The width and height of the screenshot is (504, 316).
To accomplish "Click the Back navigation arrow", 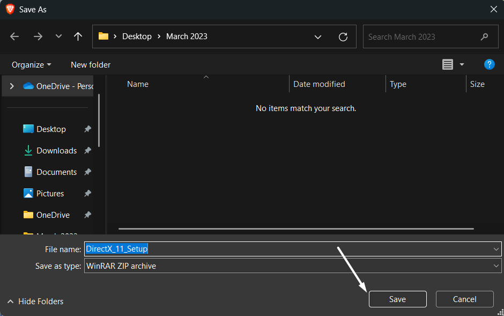I will [x=14, y=36].
